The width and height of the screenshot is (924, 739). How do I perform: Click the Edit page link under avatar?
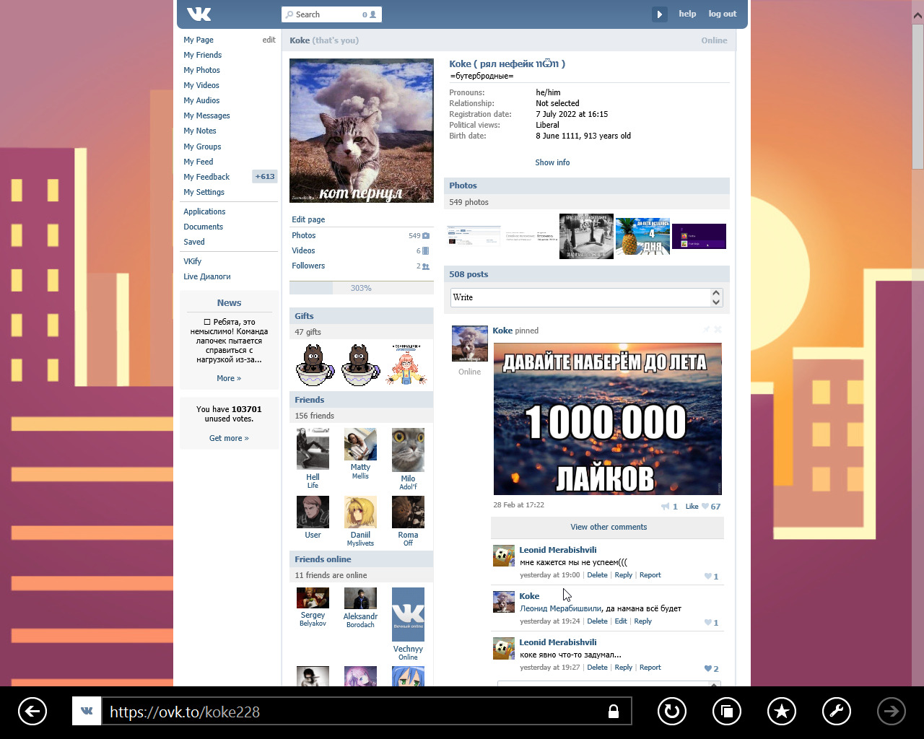[308, 219]
